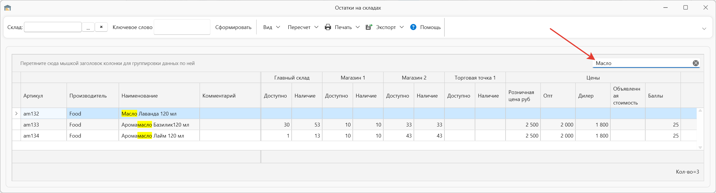Minimize the Остатки на складах window

tap(665, 8)
